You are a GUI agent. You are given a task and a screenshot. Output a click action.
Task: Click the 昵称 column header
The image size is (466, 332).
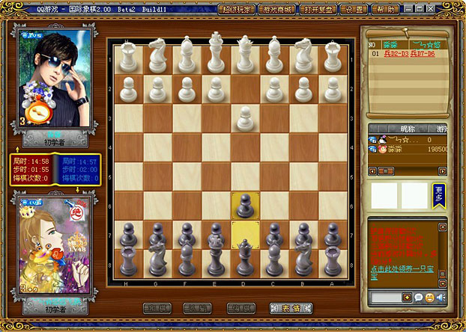(408, 129)
